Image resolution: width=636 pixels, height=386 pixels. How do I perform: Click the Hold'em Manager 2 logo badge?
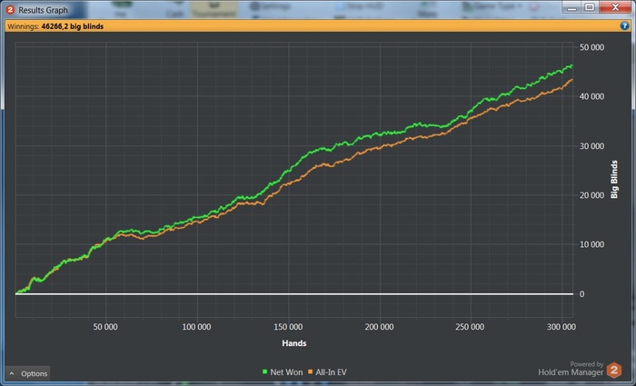pyautogui.click(x=614, y=370)
